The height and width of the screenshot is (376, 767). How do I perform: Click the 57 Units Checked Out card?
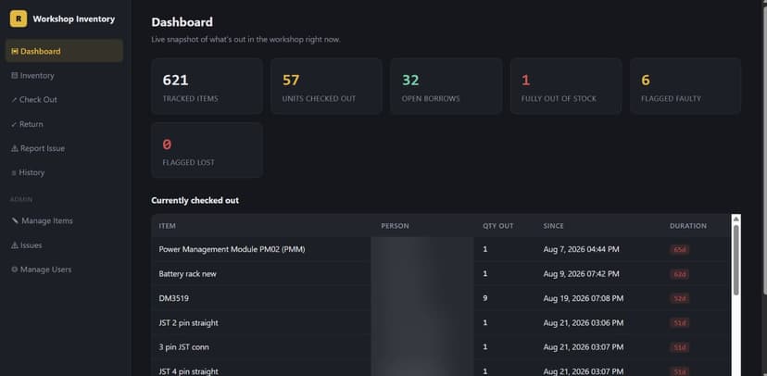(x=326, y=86)
